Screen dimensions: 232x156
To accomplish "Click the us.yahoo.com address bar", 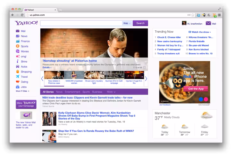I will tap(106, 15).
